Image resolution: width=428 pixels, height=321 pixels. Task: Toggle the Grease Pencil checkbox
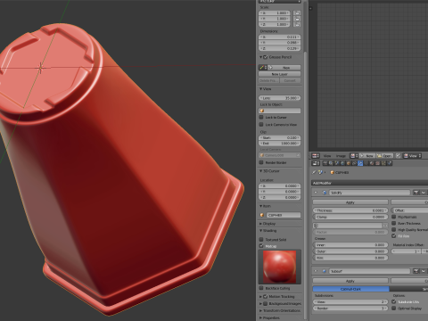tap(266, 57)
